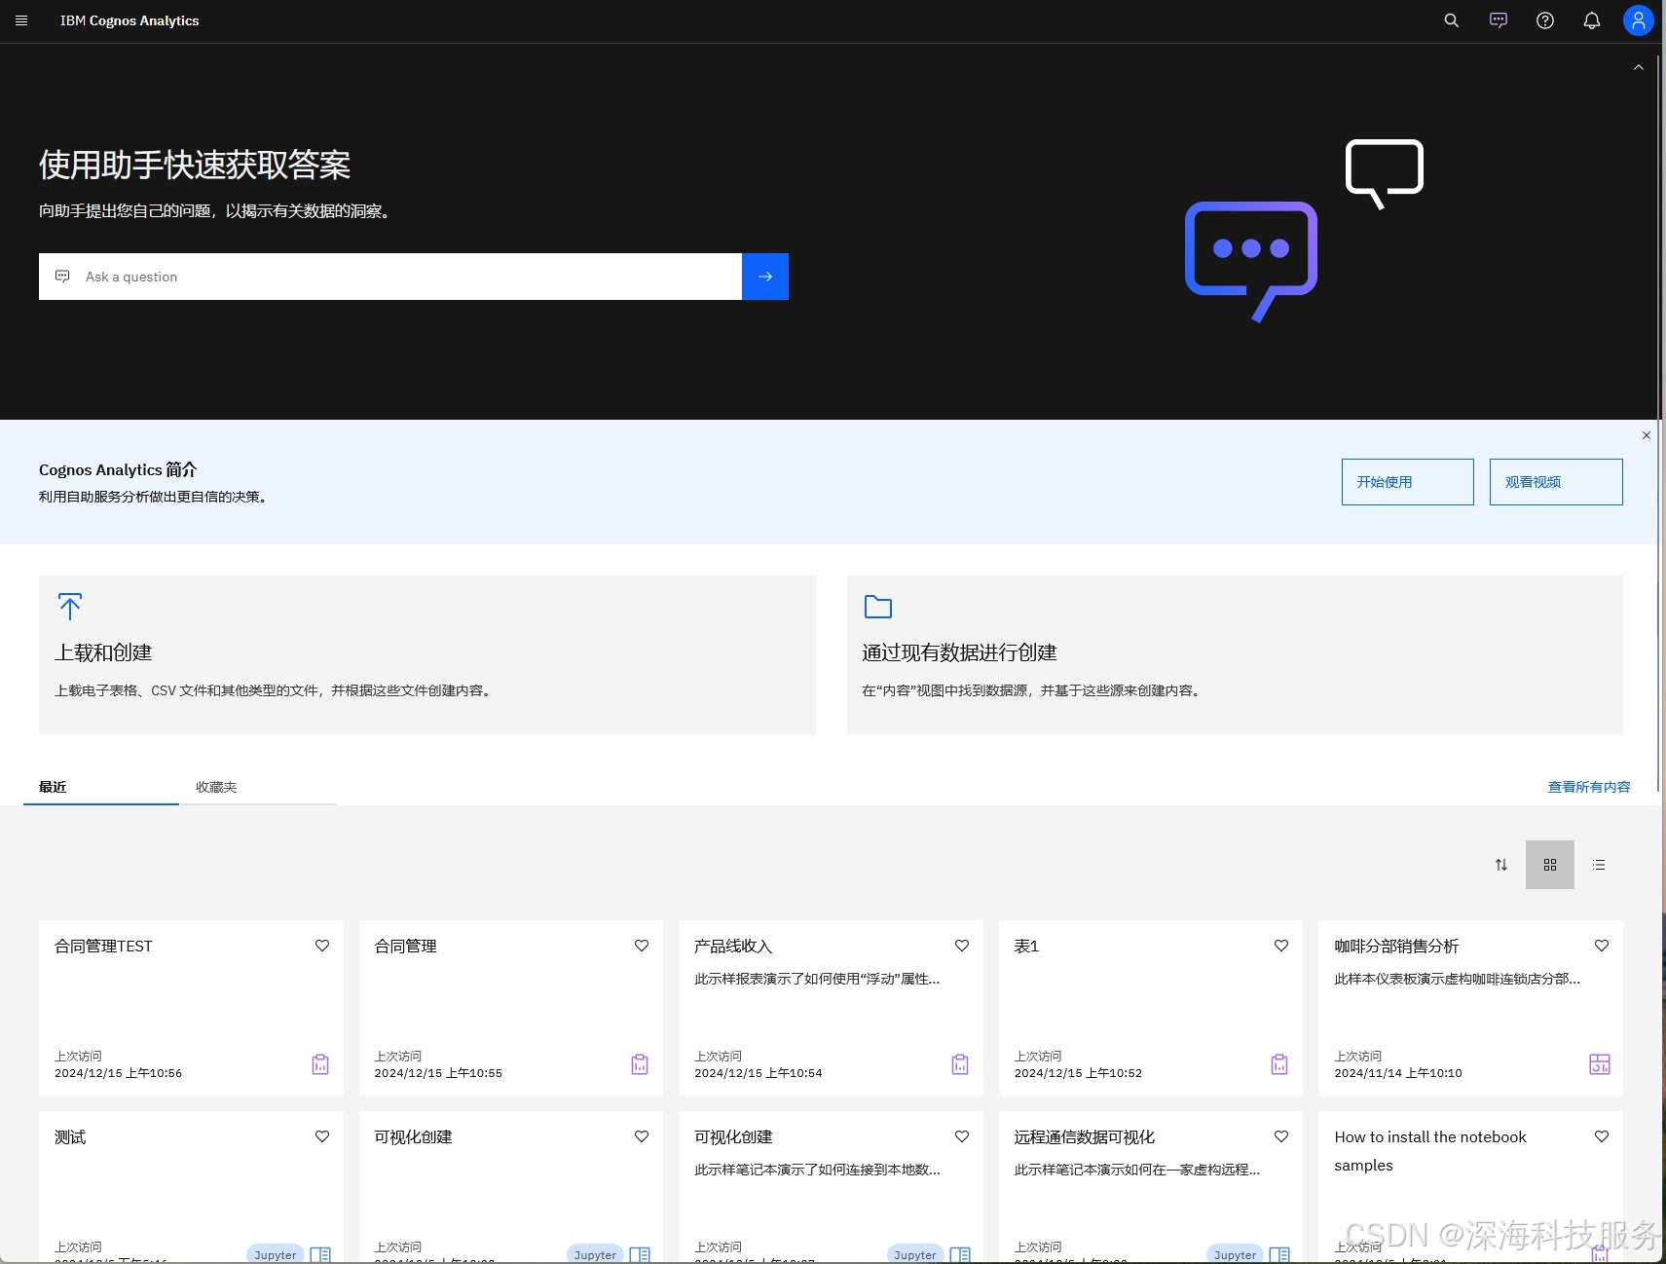Favorite the 远程通信数据可视化 card
This screenshot has height=1264, width=1666.
point(1281,1136)
